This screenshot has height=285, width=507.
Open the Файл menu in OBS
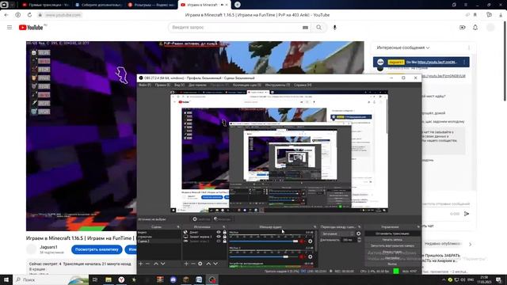coord(145,85)
